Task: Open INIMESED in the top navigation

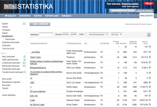Action: 66,16
